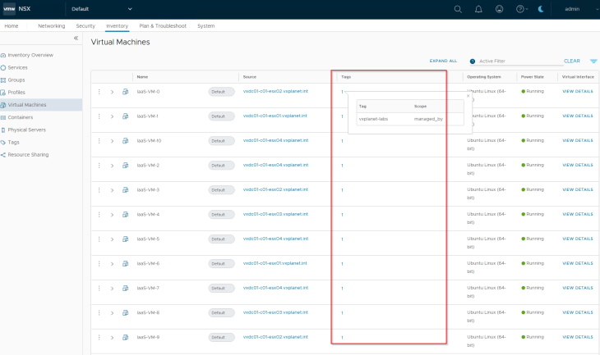The image size is (600, 355).
Task: Close the tag details popup
Action: 468,97
